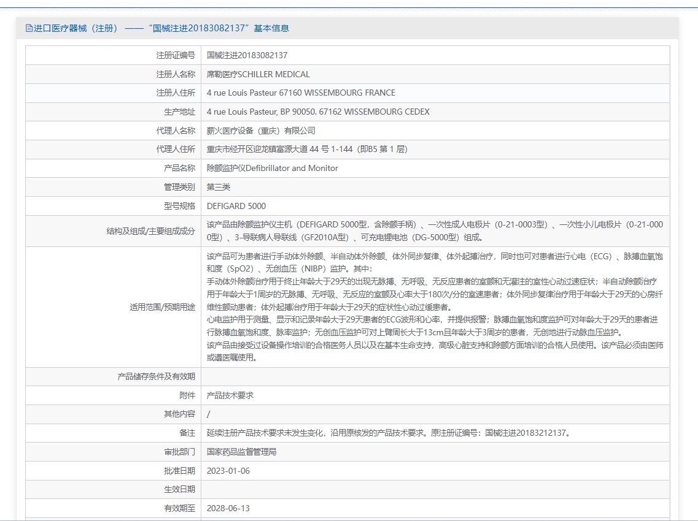Screen dimensions: 698x521
Task: Click the approval date 2023-01-06
Action: point(228,471)
